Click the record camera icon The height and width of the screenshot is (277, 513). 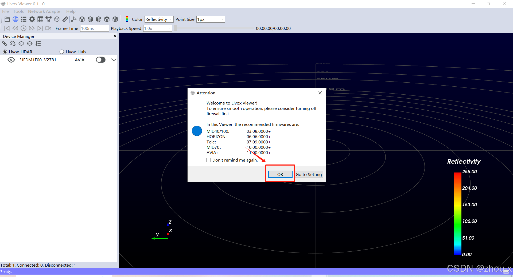48,28
